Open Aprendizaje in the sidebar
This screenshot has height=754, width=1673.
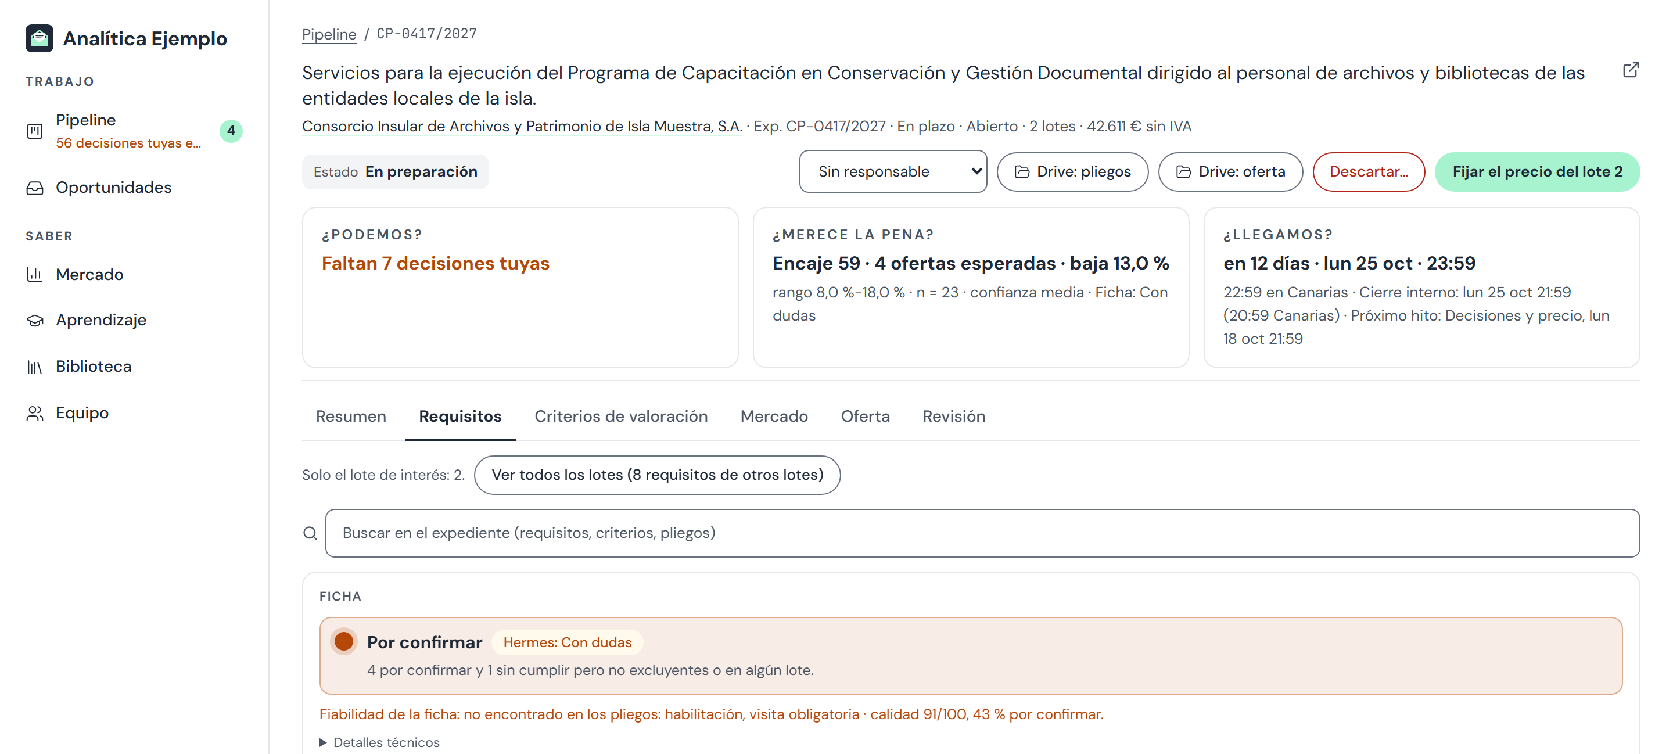[x=100, y=320]
